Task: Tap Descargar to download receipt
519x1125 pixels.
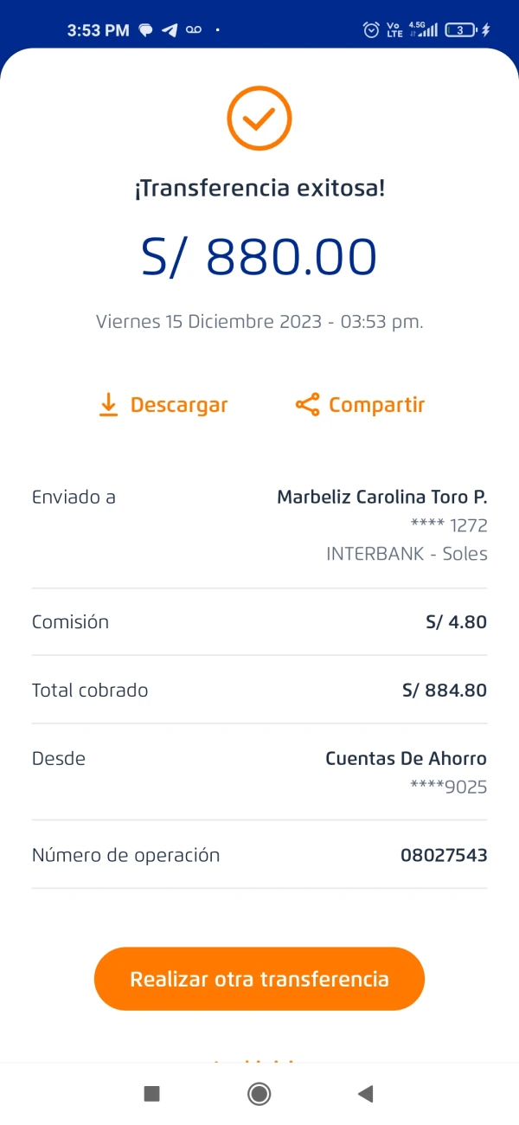Action: click(178, 405)
